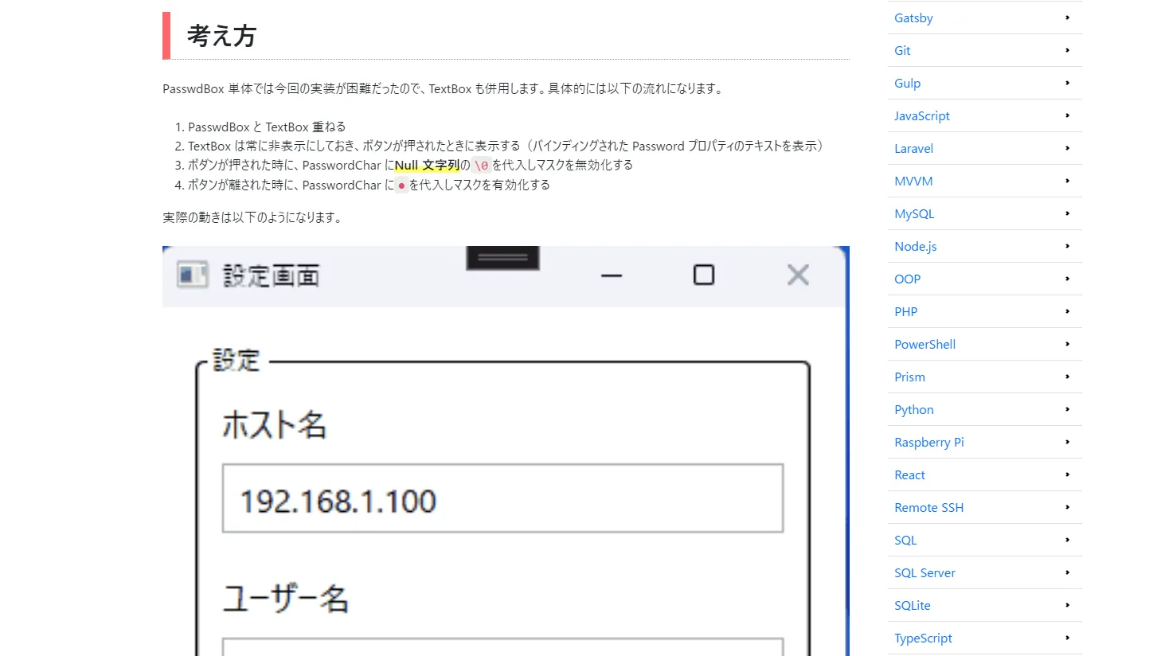Click the 設定画面 window title text
This screenshot has width=1157, height=656.
tap(272, 275)
